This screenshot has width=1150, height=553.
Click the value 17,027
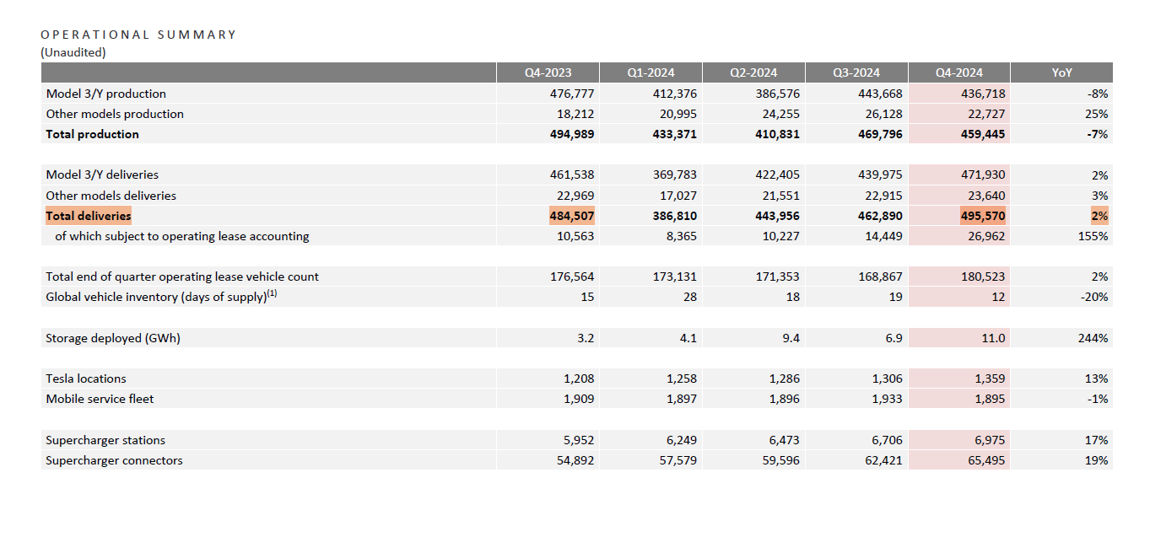pyautogui.click(x=678, y=196)
